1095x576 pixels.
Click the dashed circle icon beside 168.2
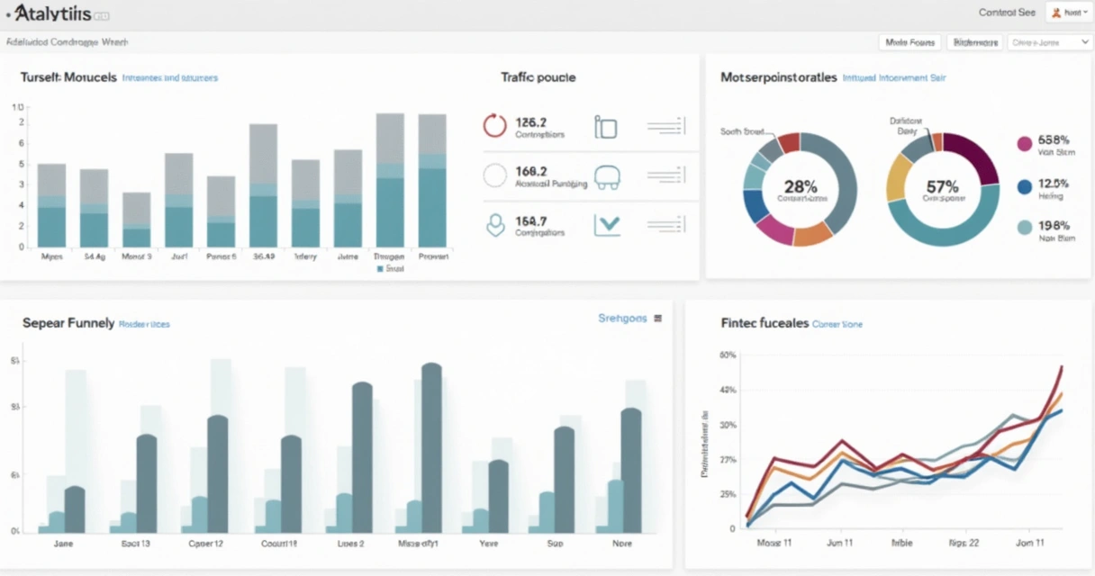point(493,175)
